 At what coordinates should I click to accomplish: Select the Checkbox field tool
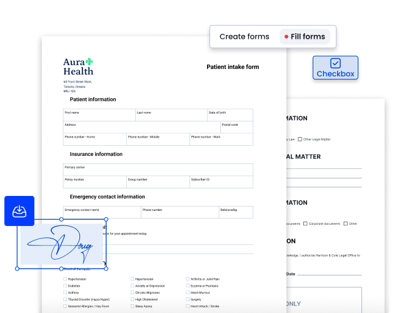335,68
